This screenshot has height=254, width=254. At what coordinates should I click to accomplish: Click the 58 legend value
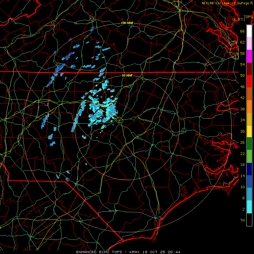coord(242,53)
